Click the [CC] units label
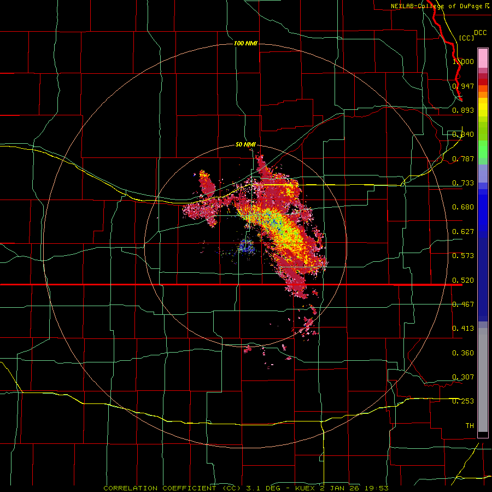This screenshot has height=492, width=492. point(466,38)
